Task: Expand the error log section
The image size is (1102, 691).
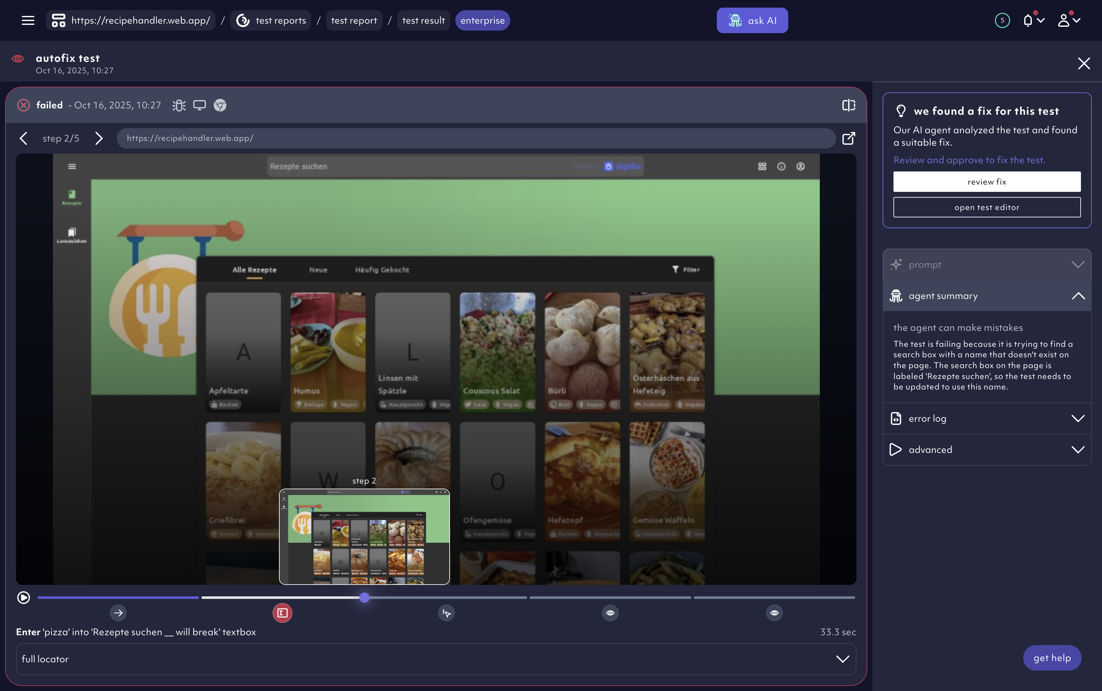Action: tap(987, 418)
